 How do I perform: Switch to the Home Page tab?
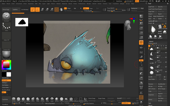(6, 10)
